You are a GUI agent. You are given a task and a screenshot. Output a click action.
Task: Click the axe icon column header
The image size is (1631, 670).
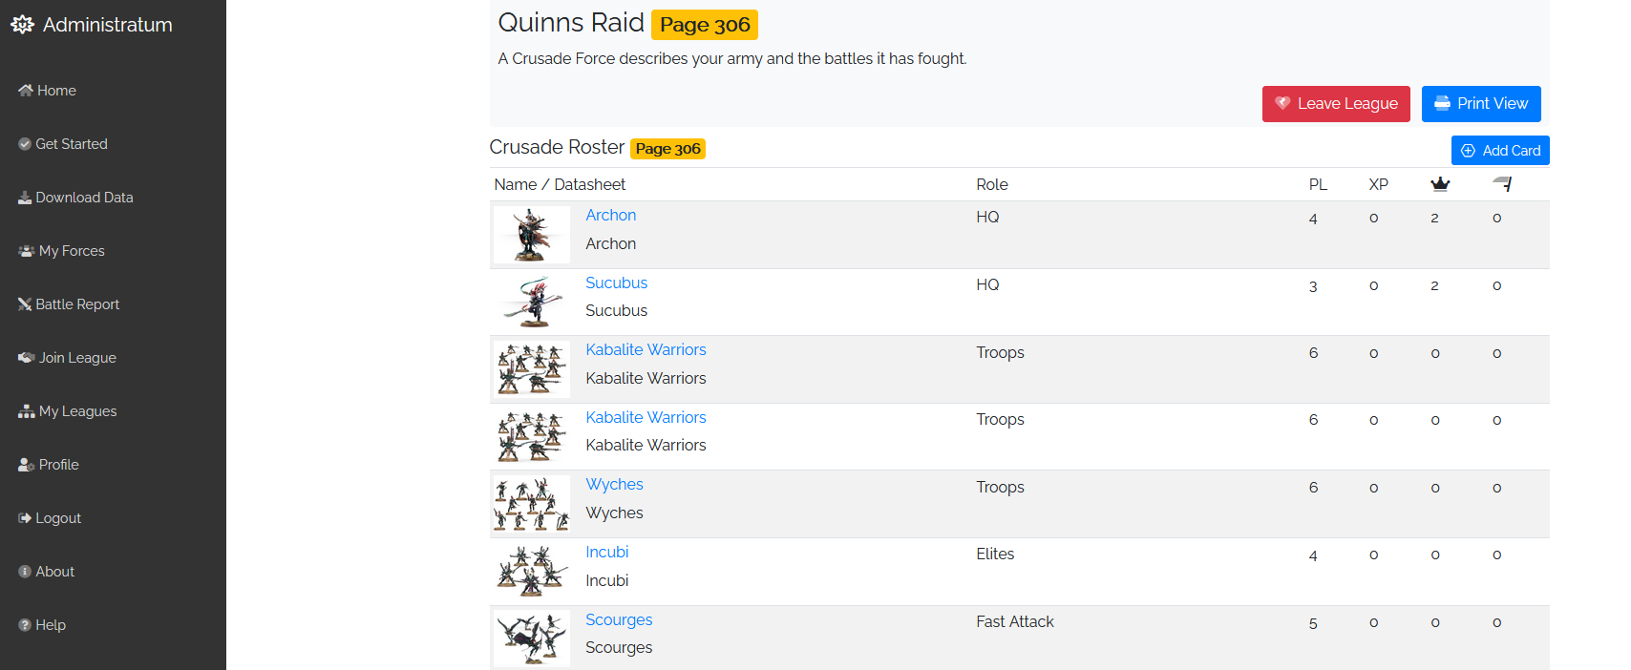click(x=1502, y=184)
